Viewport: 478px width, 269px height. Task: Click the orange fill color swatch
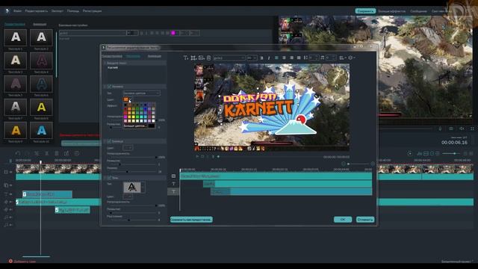126,99
